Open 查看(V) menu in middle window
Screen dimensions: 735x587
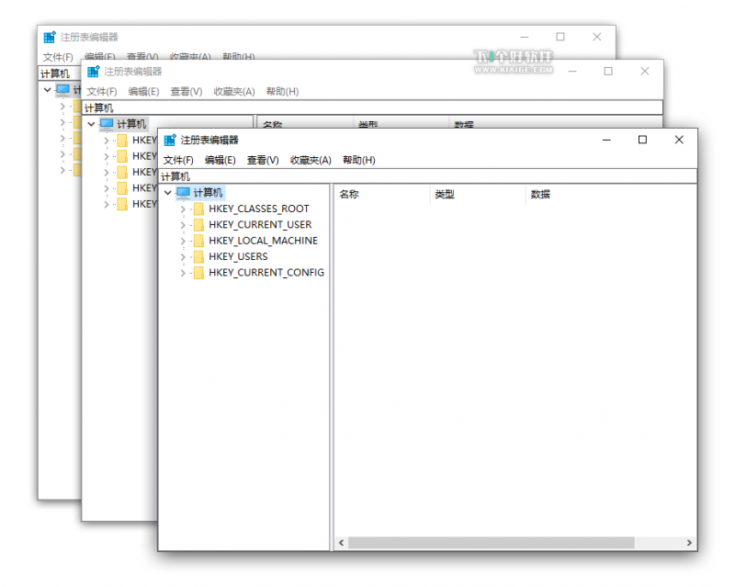187,92
